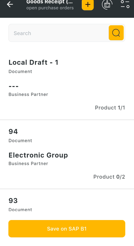Click the cleaning brush icon
This screenshot has height=246, width=134.
pyautogui.click(x=107, y=4)
